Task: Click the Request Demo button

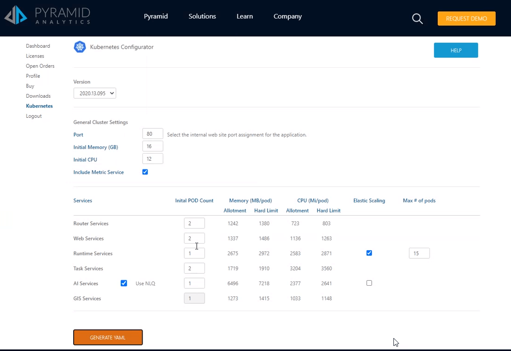Action: [467, 19]
